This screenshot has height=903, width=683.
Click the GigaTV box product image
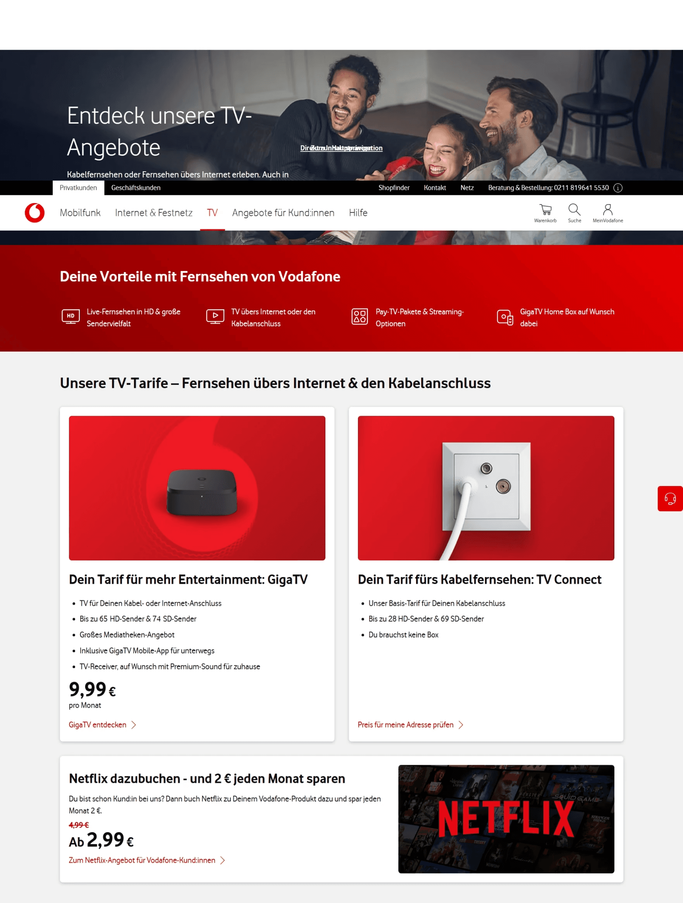click(x=197, y=488)
